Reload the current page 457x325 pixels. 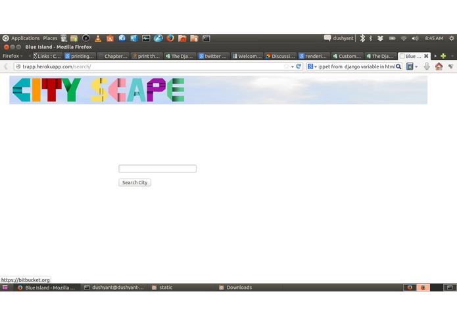pyautogui.click(x=299, y=66)
